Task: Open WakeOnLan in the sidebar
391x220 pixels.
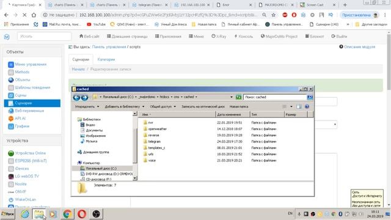Action: click(26, 200)
